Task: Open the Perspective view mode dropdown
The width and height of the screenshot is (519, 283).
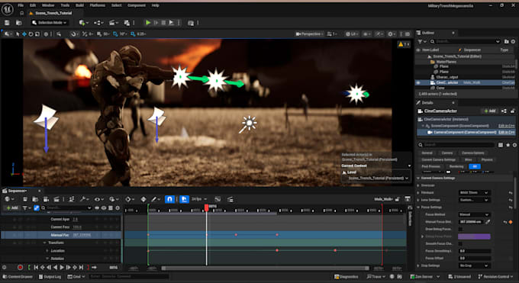Action: (x=309, y=34)
